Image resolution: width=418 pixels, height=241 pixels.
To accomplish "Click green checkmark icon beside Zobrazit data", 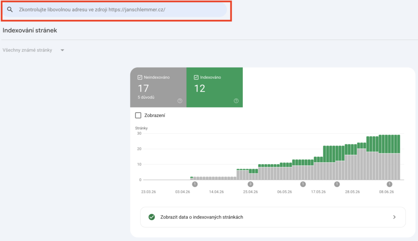I will [x=152, y=217].
